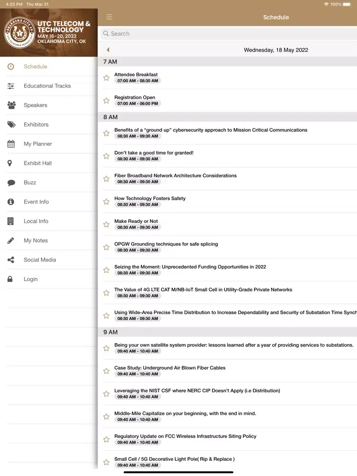This screenshot has height=476, width=357.
Task: Star Don't take a good time for granted
Action: coord(106,156)
